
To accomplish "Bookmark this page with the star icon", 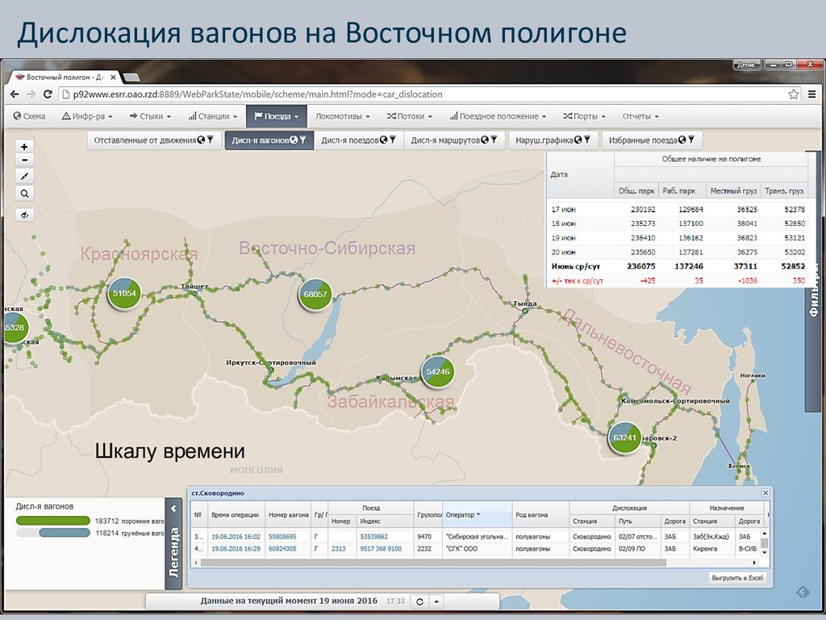I will tap(794, 94).
